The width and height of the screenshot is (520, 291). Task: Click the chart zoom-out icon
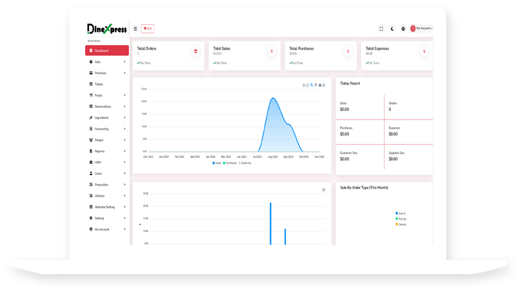coord(307,85)
